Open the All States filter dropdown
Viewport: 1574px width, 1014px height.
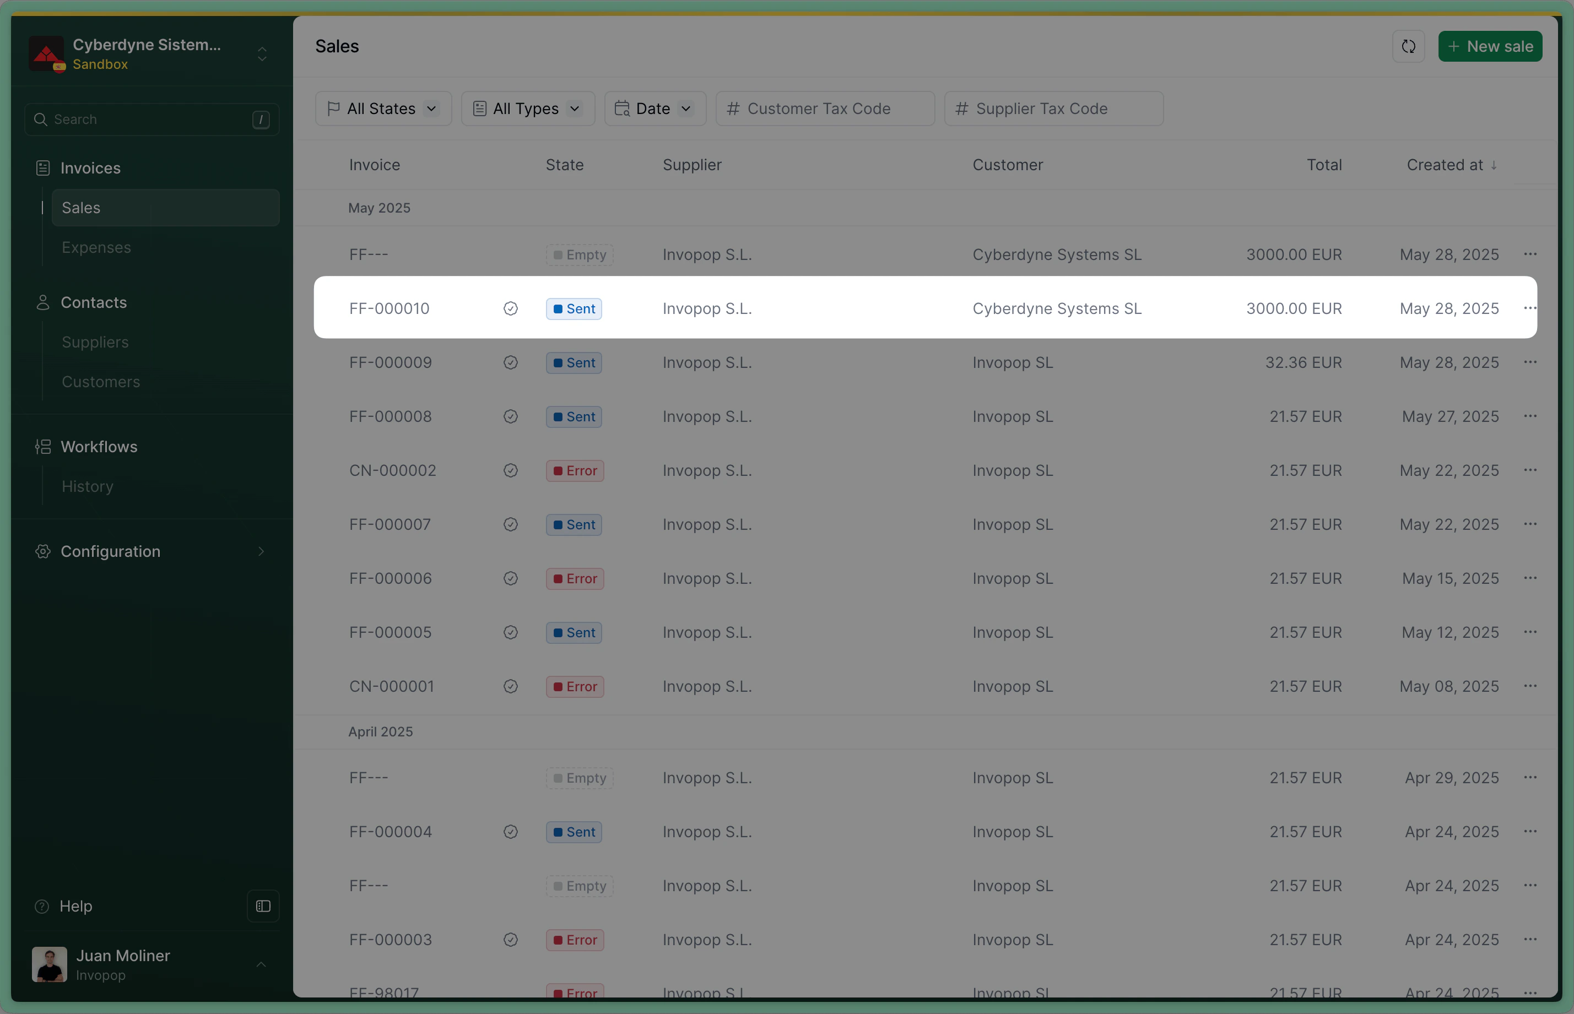pos(383,109)
